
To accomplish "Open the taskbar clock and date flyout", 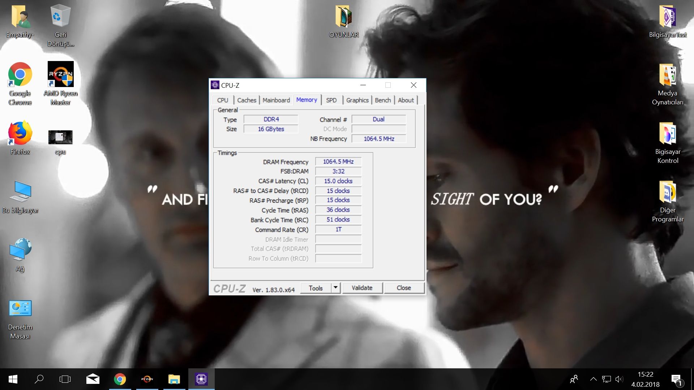I will [645, 379].
